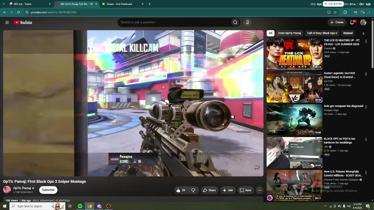Open Chrome's three-dot menu
This screenshot has width=374, height=210.
370,12
